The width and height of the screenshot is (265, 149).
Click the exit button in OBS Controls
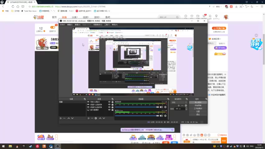pos(198,115)
